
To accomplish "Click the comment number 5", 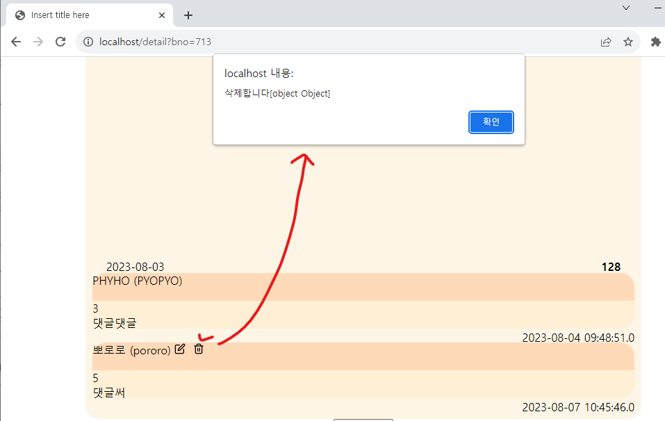I will pos(95,378).
